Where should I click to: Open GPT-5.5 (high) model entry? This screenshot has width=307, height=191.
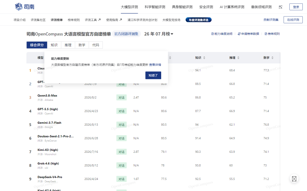tap(48, 109)
